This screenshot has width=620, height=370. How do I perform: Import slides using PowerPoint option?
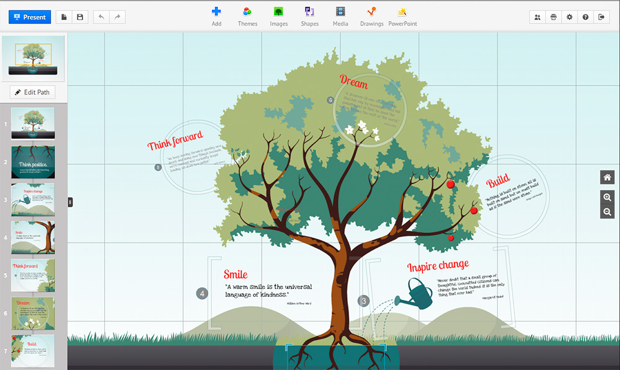[402, 15]
